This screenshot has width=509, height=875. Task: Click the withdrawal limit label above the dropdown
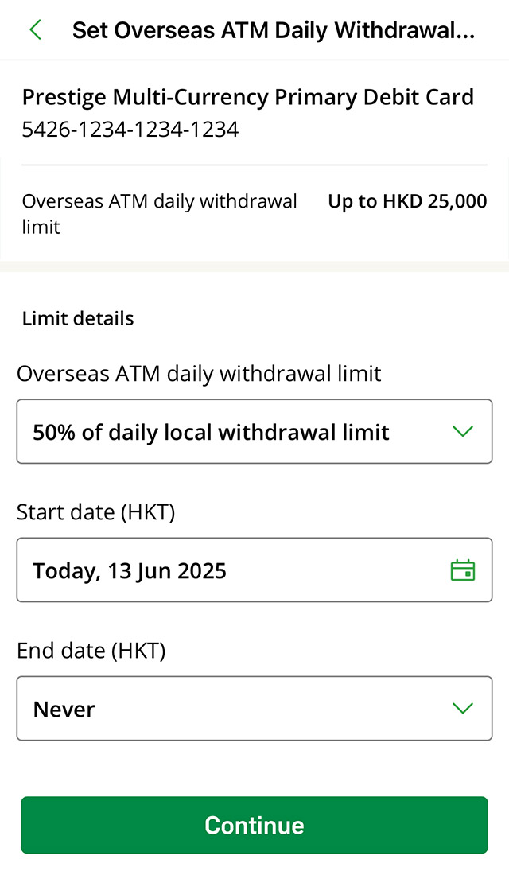199,373
